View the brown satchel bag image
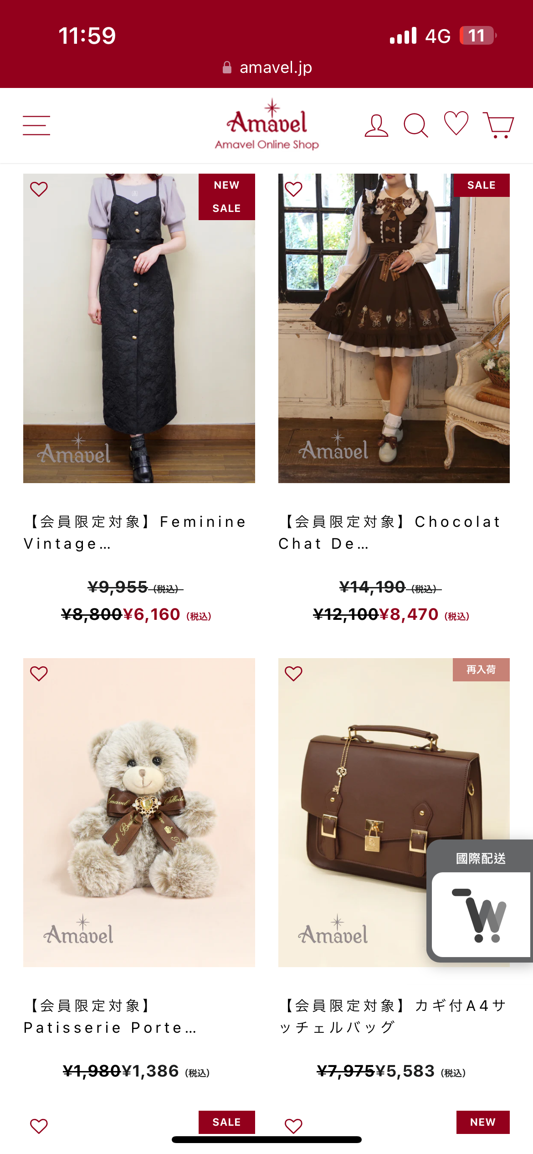Viewport: 533px width, 1154px height. pyautogui.click(x=394, y=813)
